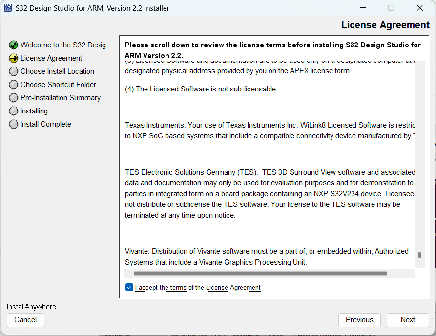Close the installer window
The width and height of the screenshot is (436, 336).
[x=419, y=8]
